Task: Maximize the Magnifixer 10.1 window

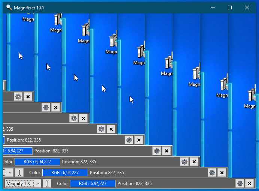Action: [x=230, y=7]
